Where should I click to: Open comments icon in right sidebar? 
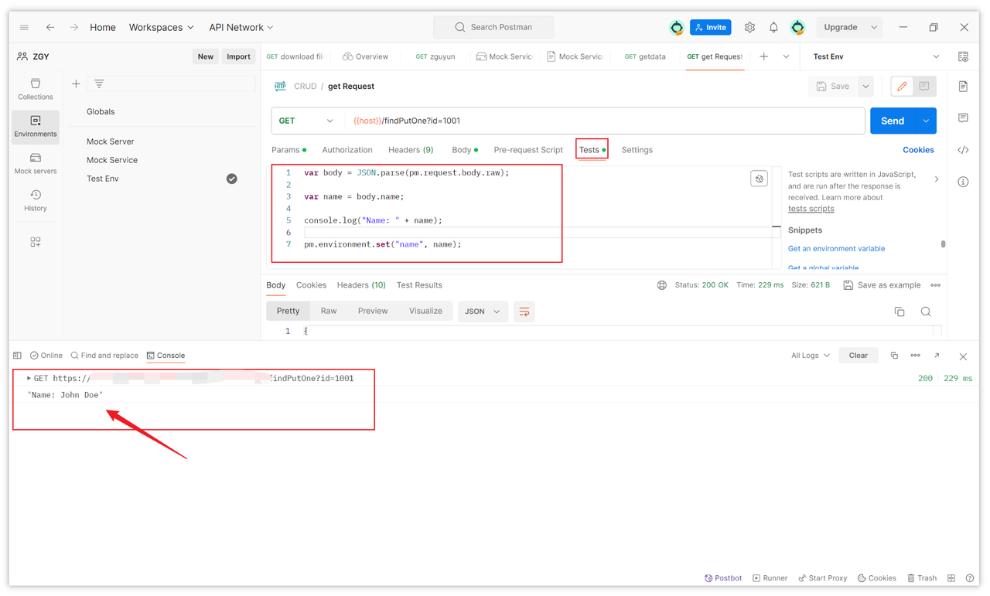963,118
